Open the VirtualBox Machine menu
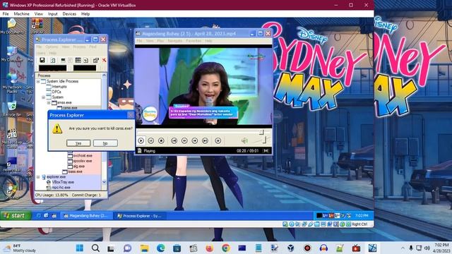452x254 pixels. coord(21,14)
